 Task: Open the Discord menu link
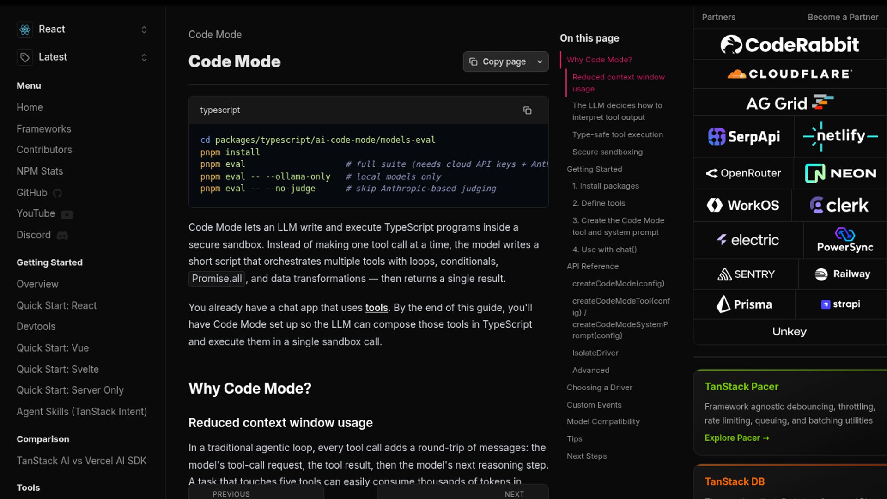point(34,235)
